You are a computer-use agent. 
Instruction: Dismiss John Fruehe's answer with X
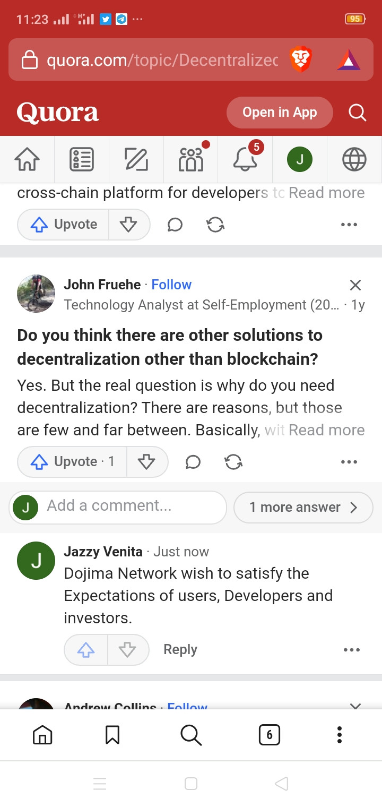[x=355, y=285]
